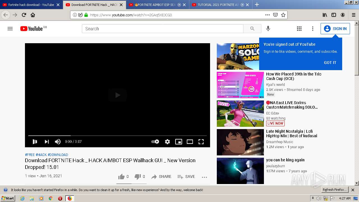Open 'NA East LIVE Scrims' video title
The height and width of the screenshot is (202, 359).
(x=292, y=105)
